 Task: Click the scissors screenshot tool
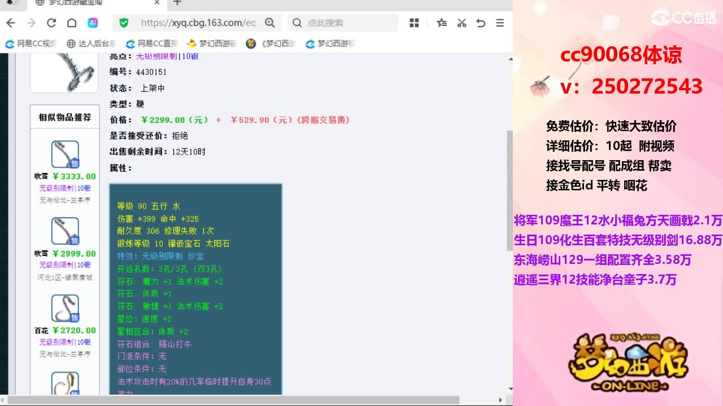(x=461, y=23)
